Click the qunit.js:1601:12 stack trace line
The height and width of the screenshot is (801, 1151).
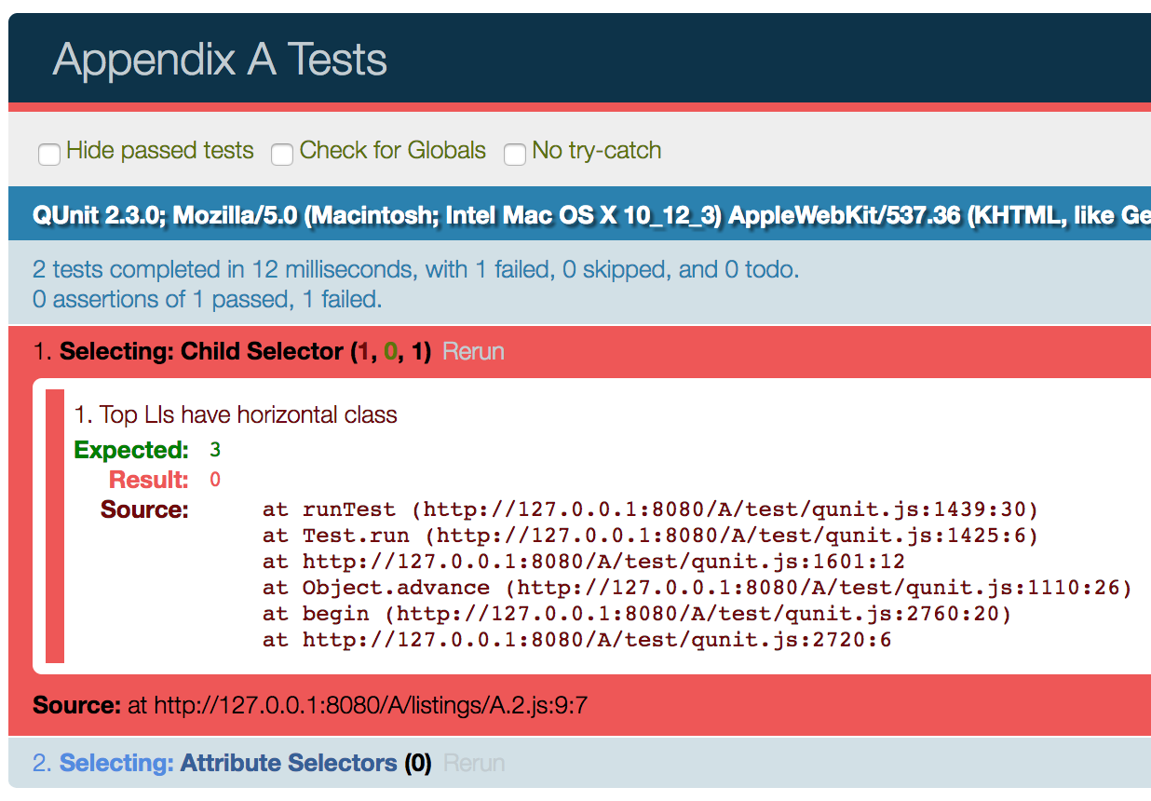584,563
